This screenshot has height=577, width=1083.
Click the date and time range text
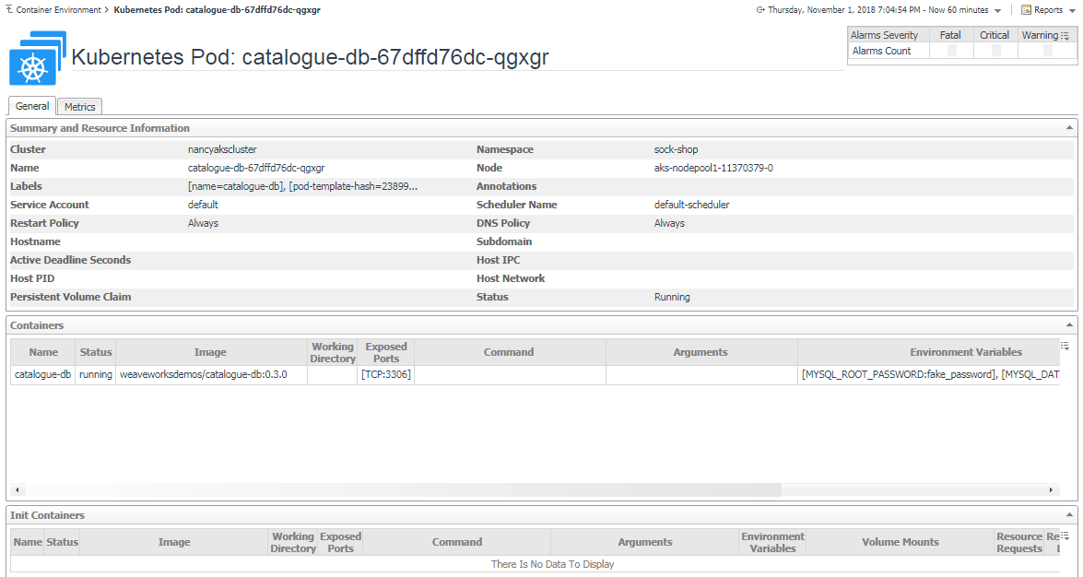pyautogui.click(x=877, y=9)
